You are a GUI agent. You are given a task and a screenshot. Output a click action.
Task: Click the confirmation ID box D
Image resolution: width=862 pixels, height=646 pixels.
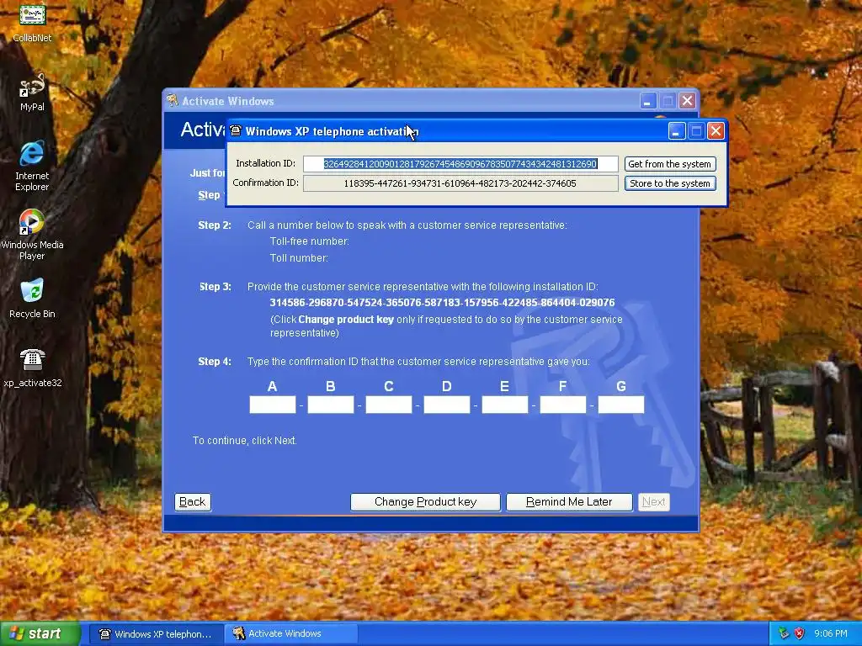click(x=447, y=405)
